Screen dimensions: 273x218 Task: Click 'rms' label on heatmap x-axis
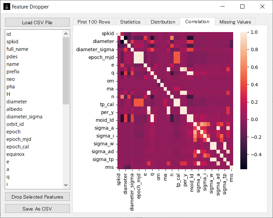click(231, 178)
